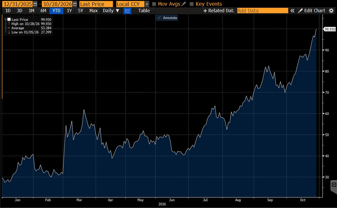Open Related Data

(218, 11)
